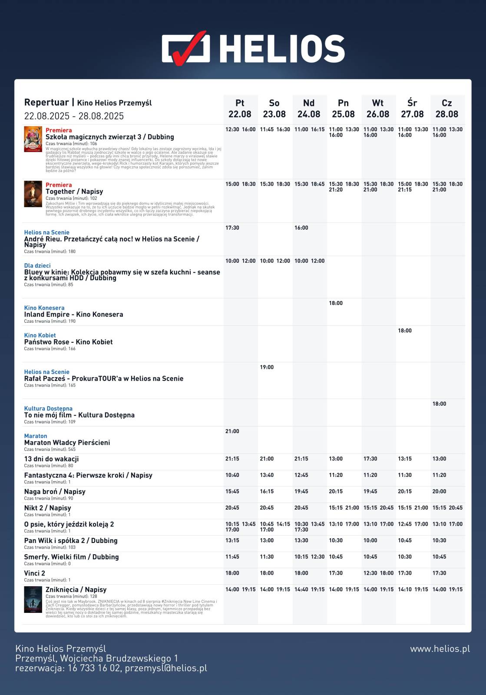Open Maraton Władcy Pierścieni title
486x695 pixels.
67,443
